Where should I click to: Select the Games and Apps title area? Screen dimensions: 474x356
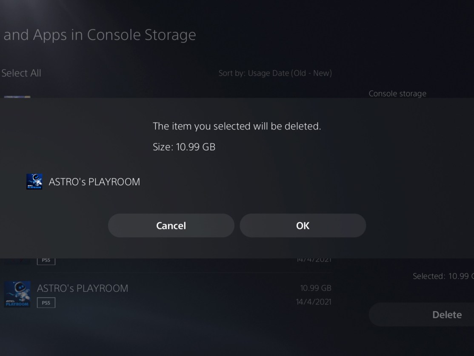pyautogui.click(x=99, y=34)
